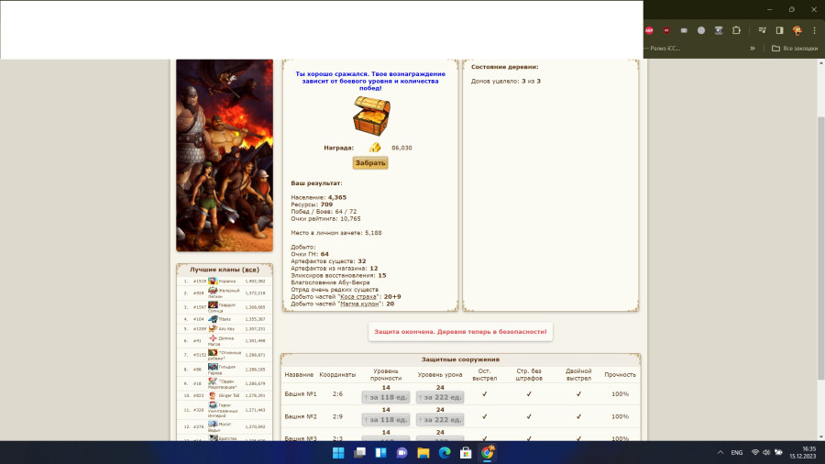Image resolution: width=825 pixels, height=464 pixels.
Task: Click Башня №1 Ост. выстрел checkmark
Action: 485,393
